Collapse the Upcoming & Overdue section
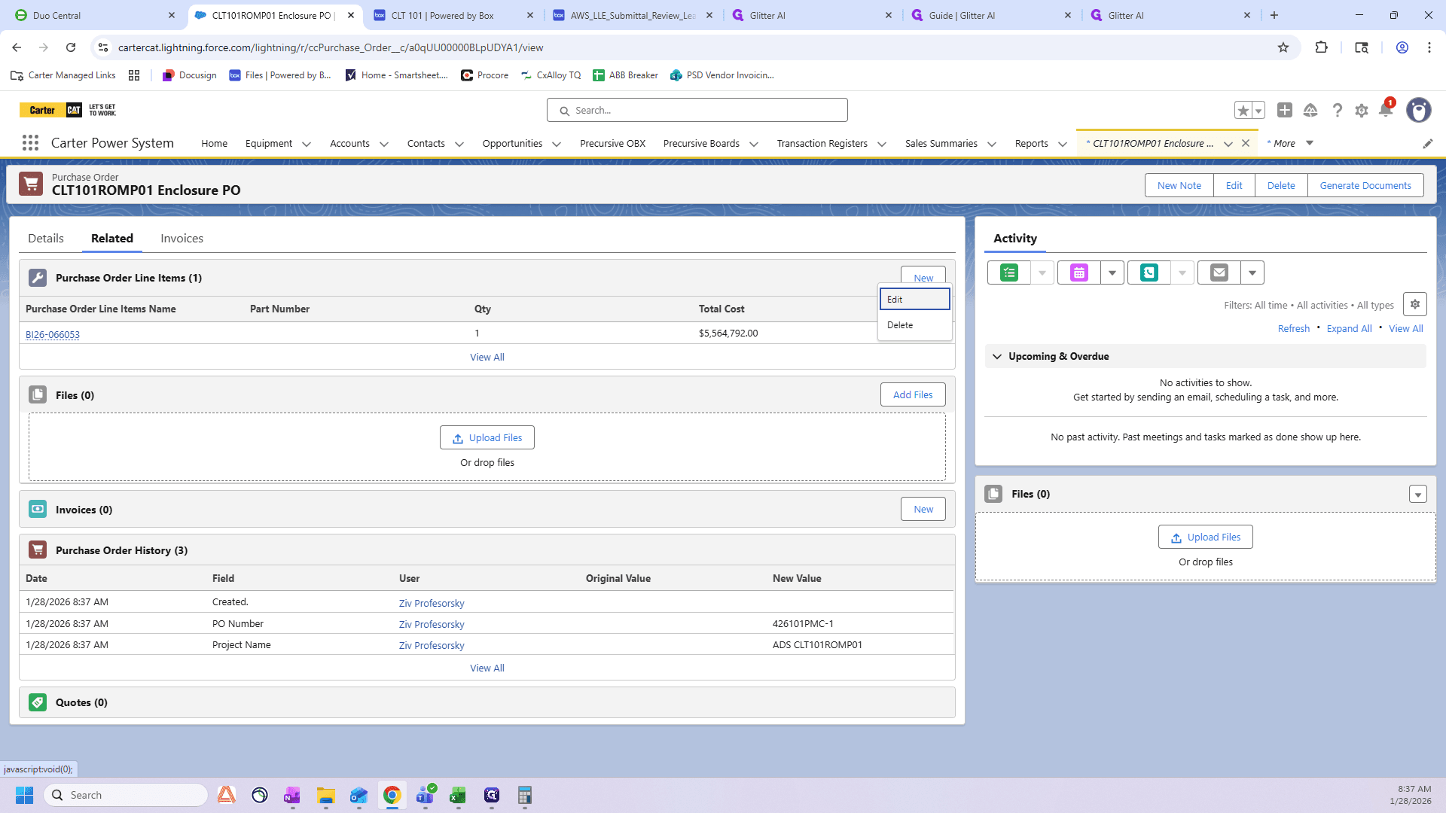This screenshot has width=1446, height=813. tap(997, 356)
